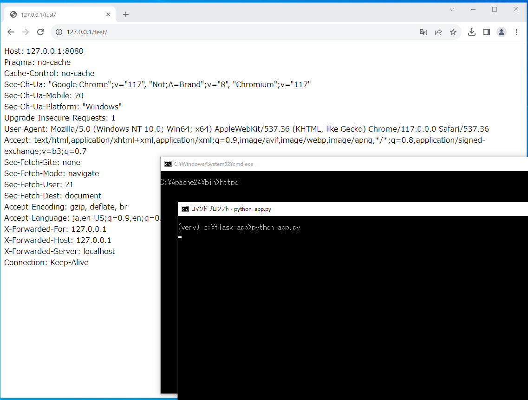Open a new browser tab
The image size is (528, 400).
pyautogui.click(x=125, y=14)
